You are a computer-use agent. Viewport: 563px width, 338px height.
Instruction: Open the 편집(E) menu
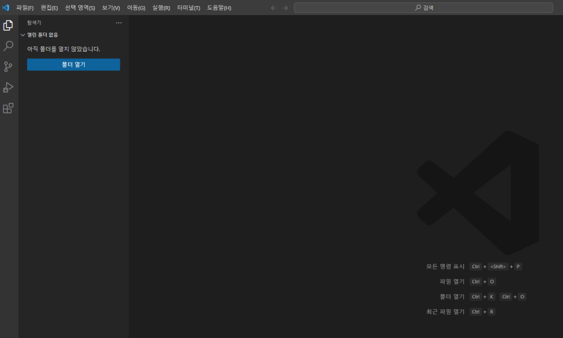pos(49,8)
